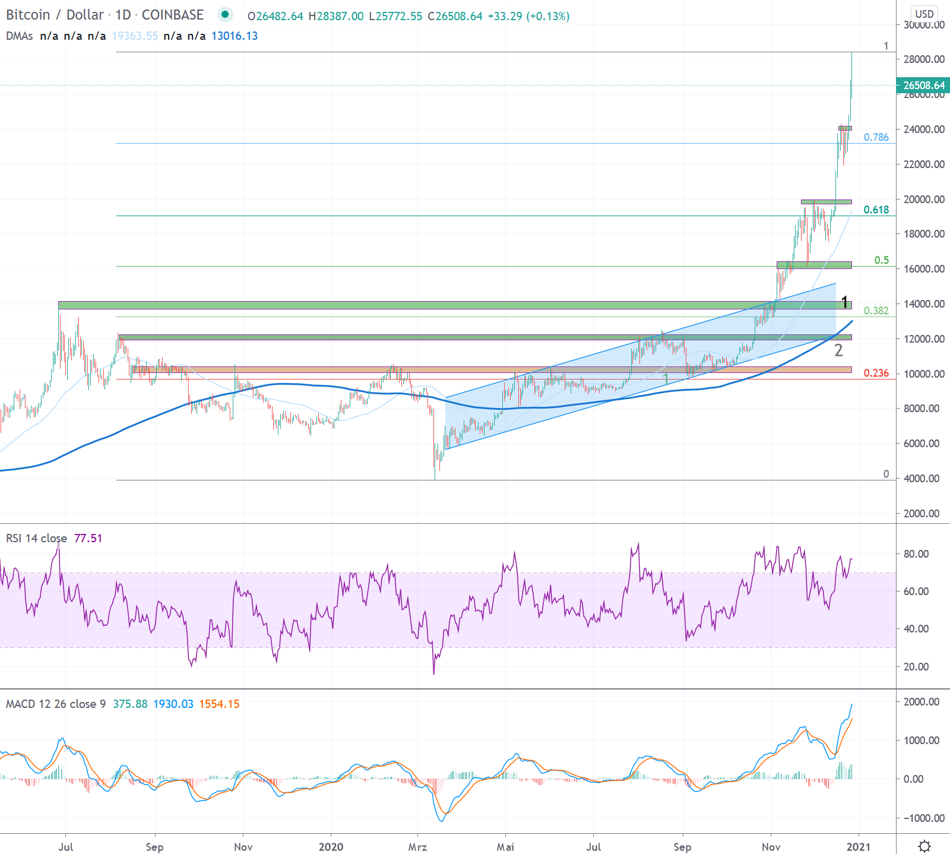Click the 2021 label on time axis
The height and width of the screenshot is (854, 950).
pos(859,847)
